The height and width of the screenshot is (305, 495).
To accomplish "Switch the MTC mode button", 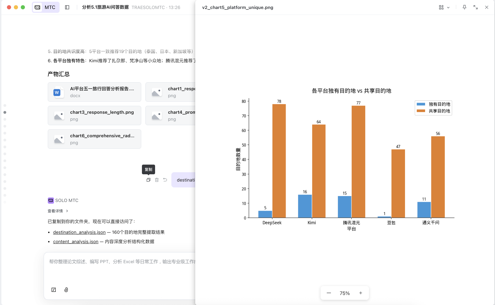I will [46, 7].
